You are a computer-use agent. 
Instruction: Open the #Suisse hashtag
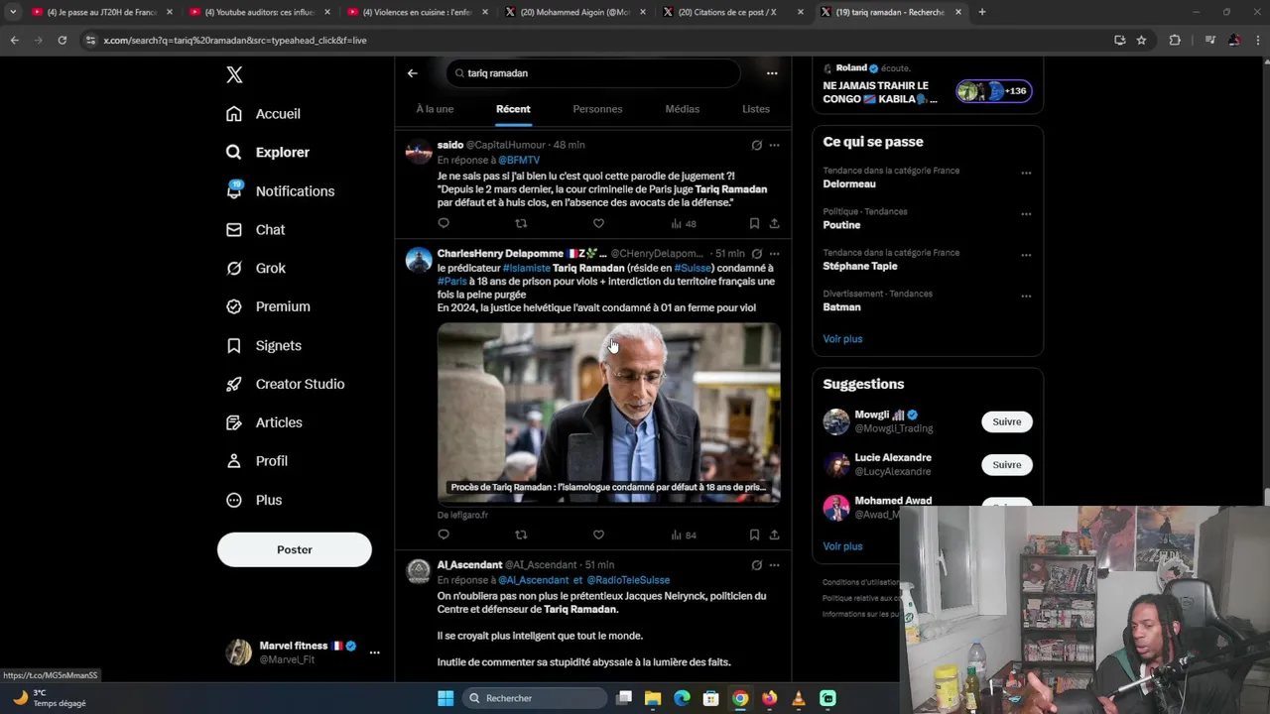point(693,269)
